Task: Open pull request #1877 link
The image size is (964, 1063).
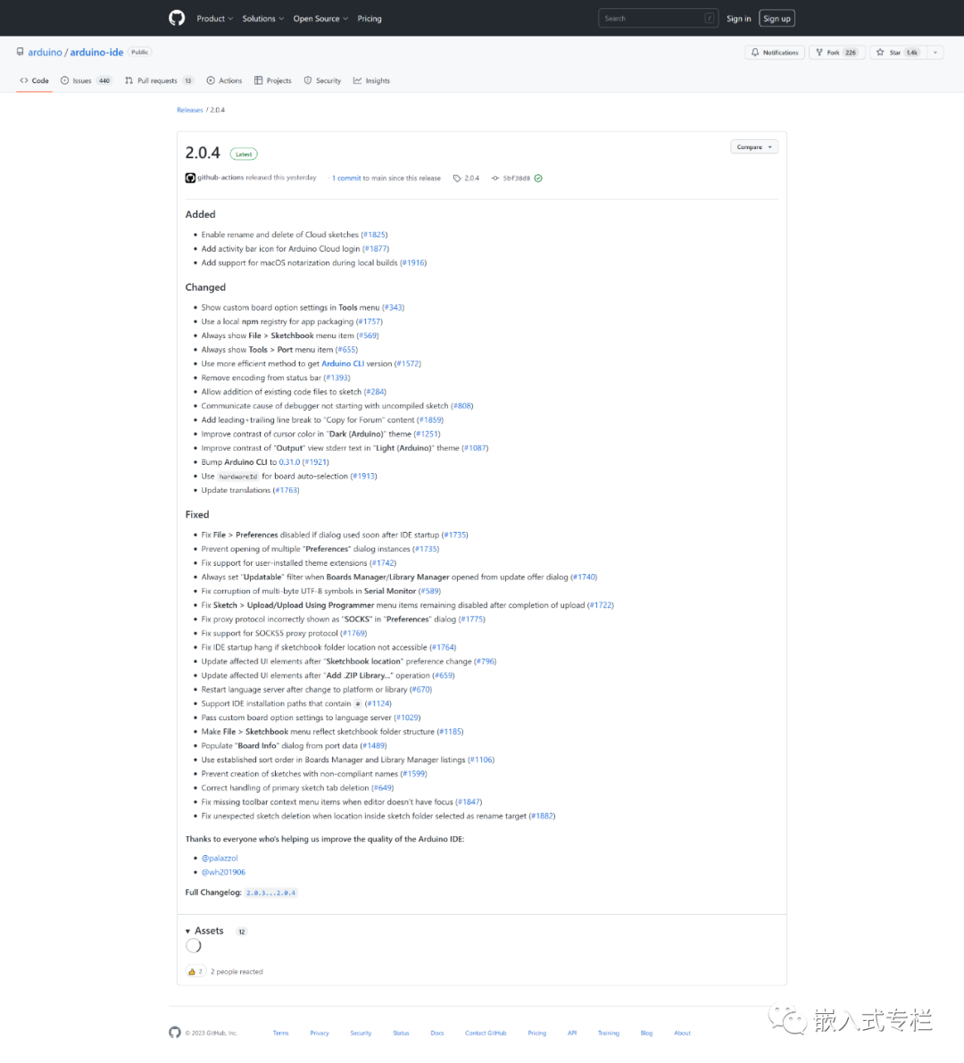Action: pyautogui.click(x=376, y=249)
